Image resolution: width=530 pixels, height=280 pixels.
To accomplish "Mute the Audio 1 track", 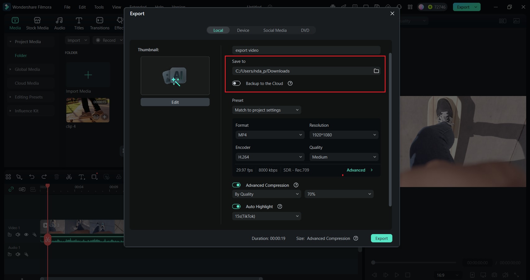I will (x=18, y=254).
